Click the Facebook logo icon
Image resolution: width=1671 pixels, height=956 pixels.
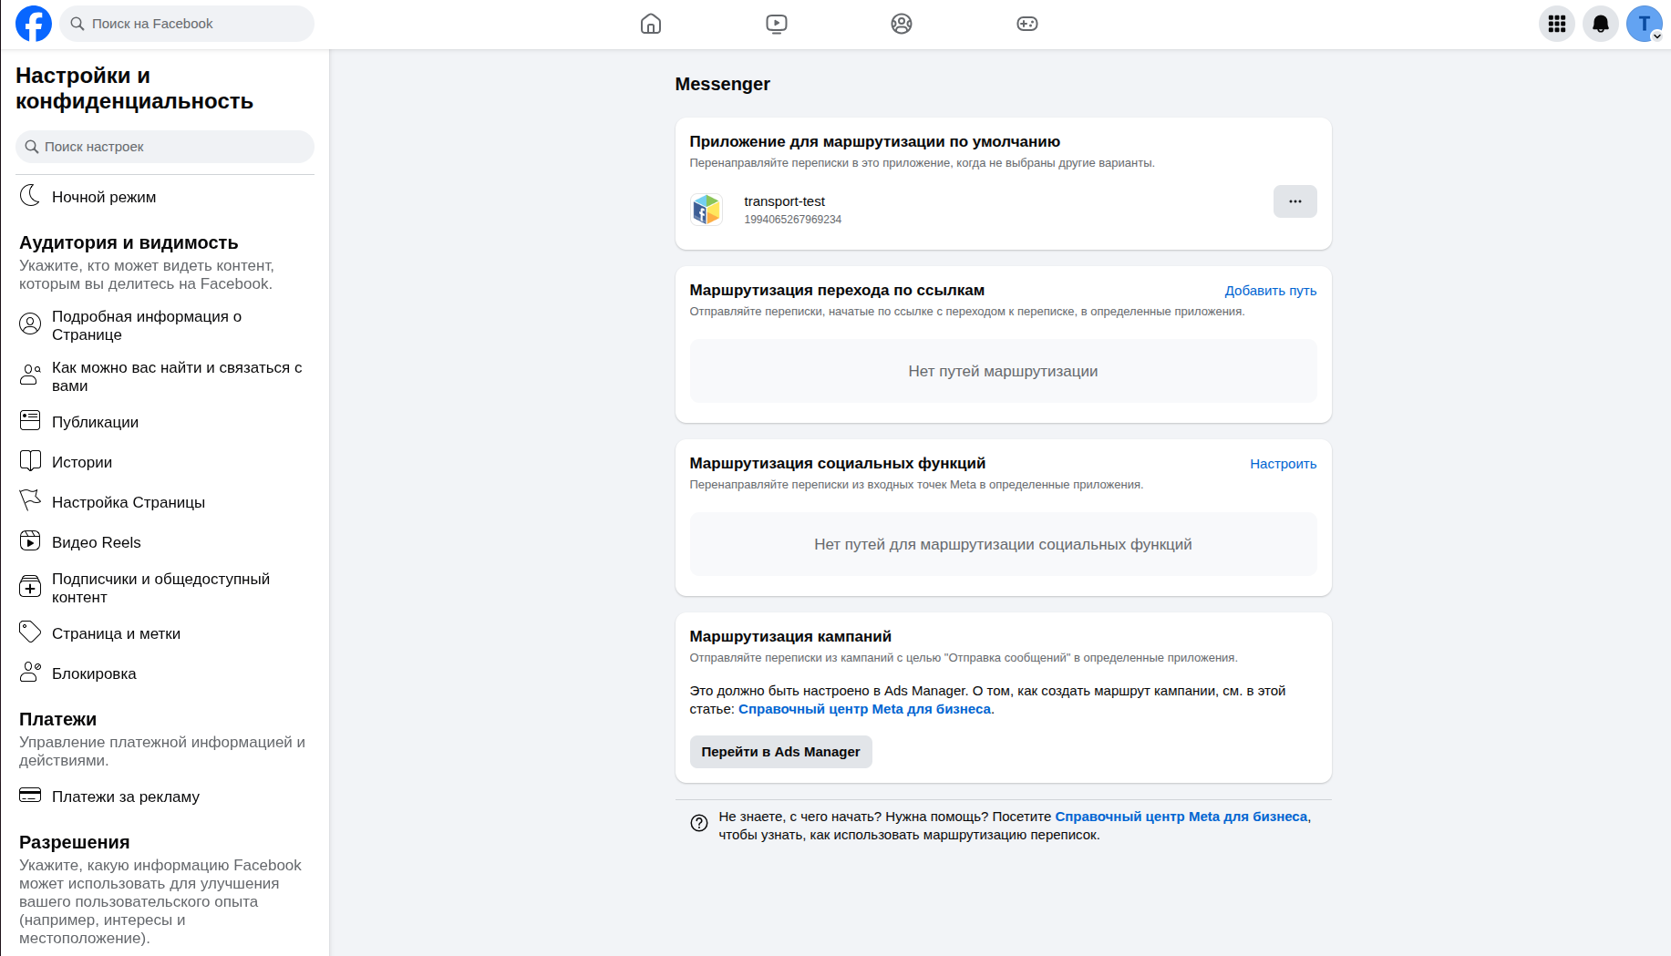[x=34, y=24]
